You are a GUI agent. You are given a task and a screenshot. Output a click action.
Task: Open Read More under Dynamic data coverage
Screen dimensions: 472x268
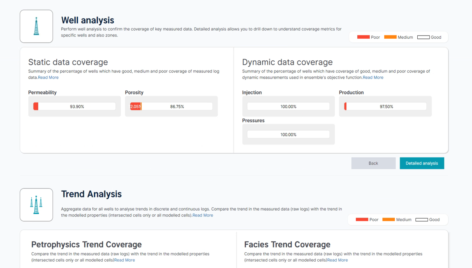[373, 78]
